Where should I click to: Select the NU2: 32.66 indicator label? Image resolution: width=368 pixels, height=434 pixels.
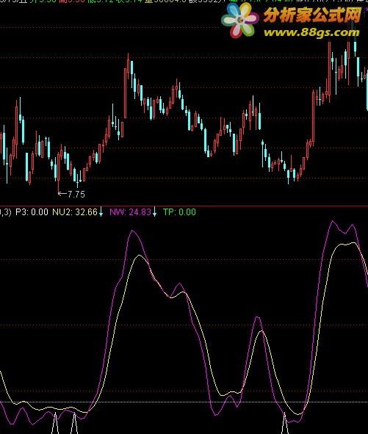tap(75, 212)
